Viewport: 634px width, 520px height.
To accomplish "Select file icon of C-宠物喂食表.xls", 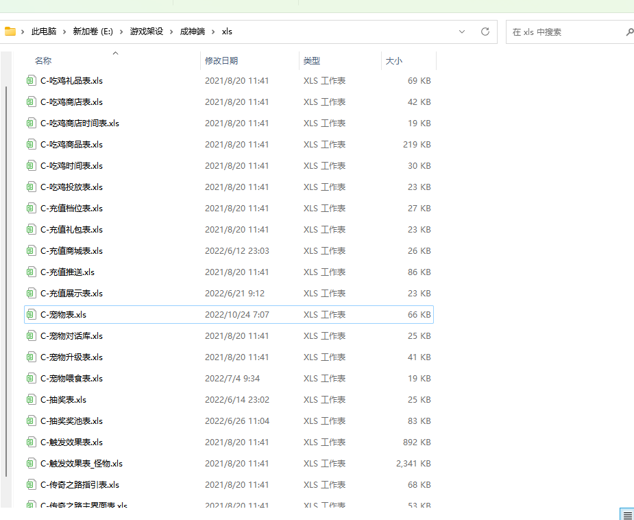I will [31, 379].
